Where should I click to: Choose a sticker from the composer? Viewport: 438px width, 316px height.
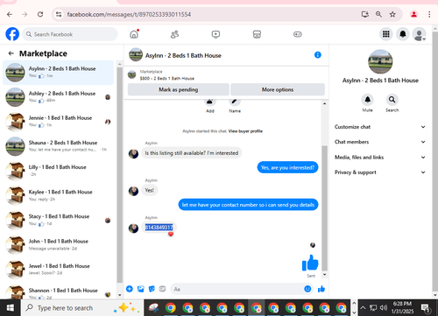coord(152,289)
